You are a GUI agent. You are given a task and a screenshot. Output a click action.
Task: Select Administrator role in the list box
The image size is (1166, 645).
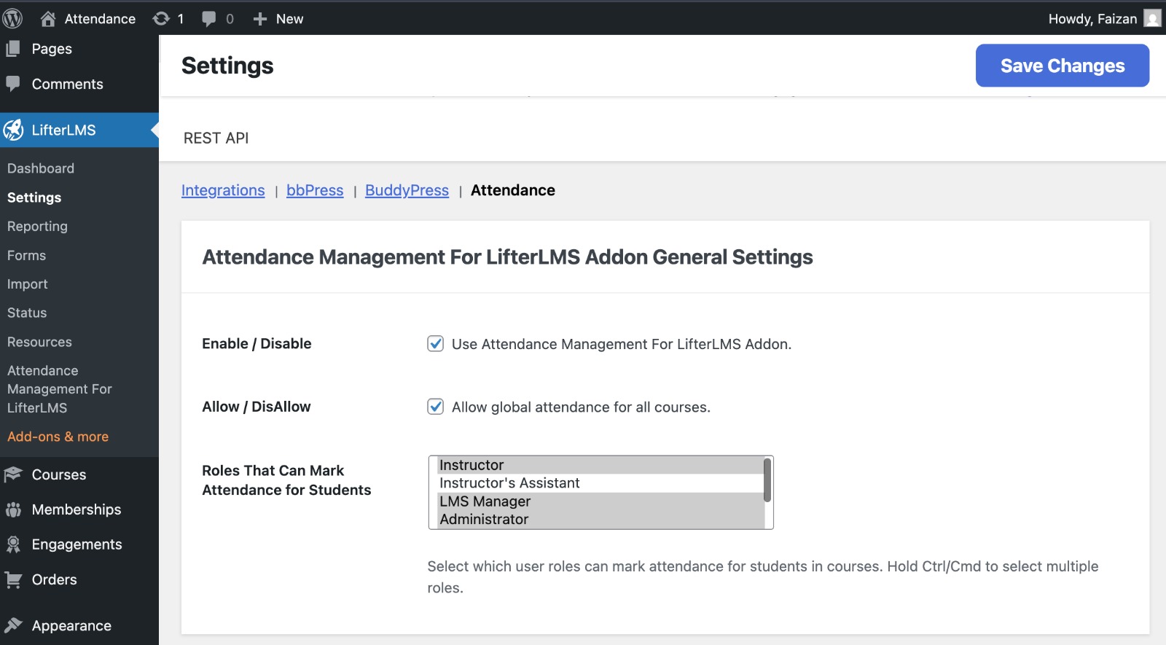(484, 520)
